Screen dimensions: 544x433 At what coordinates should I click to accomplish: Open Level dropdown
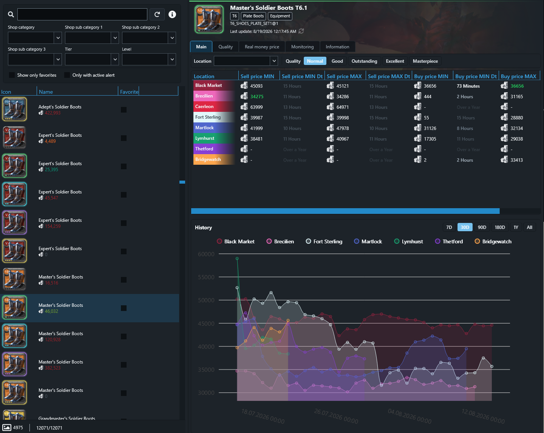[149, 59]
